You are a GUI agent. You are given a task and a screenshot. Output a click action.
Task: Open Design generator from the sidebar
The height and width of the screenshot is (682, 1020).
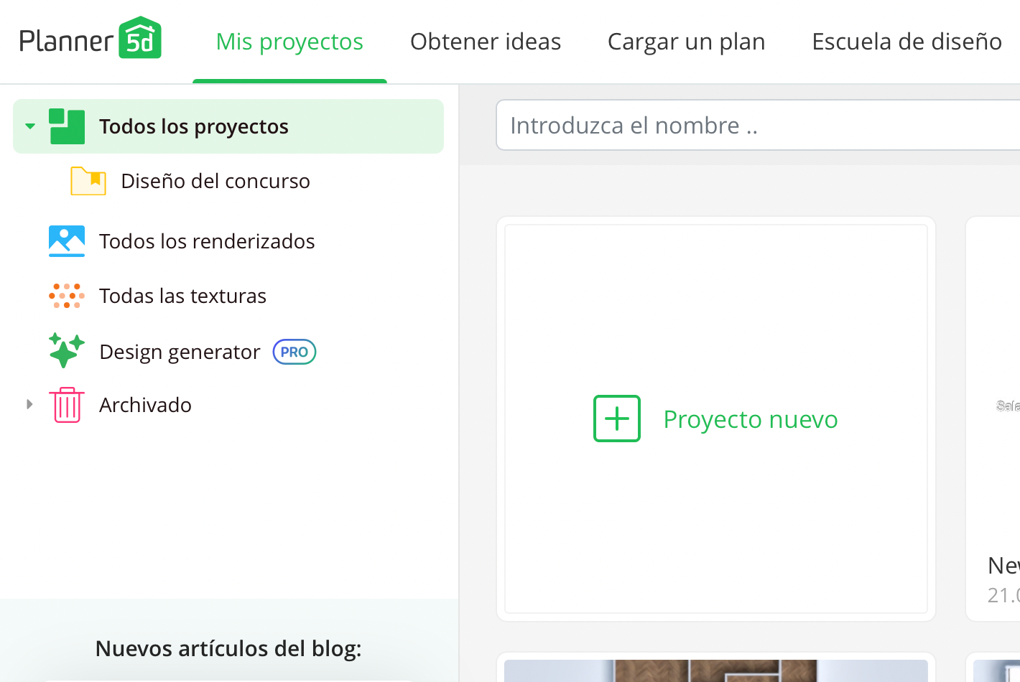180,351
